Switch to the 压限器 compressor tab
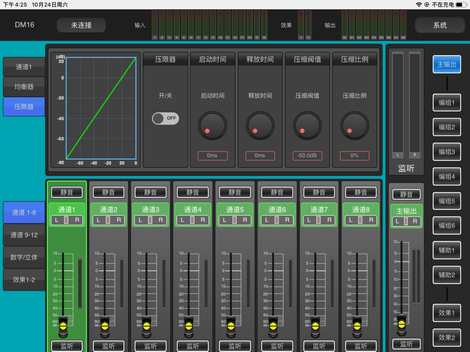The image size is (470, 352). tap(24, 107)
